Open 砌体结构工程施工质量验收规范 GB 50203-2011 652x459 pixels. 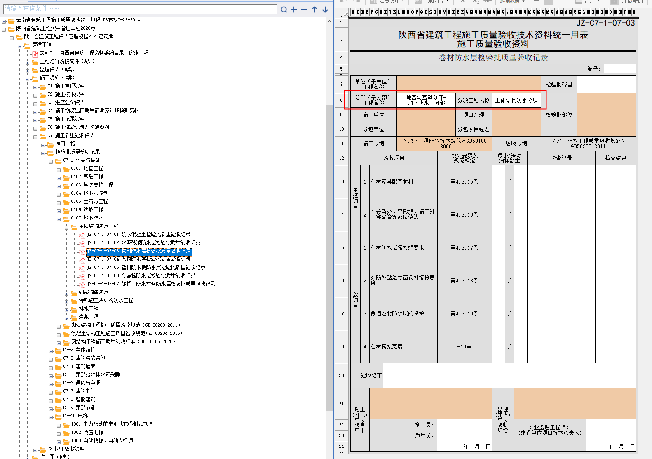[126, 325]
